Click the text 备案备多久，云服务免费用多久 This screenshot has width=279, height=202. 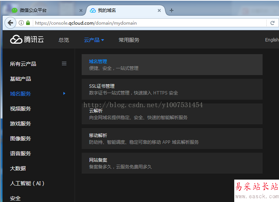click(x=120, y=167)
